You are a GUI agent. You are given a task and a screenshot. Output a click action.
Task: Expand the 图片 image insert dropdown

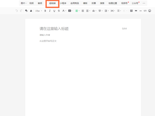(24, 3)
